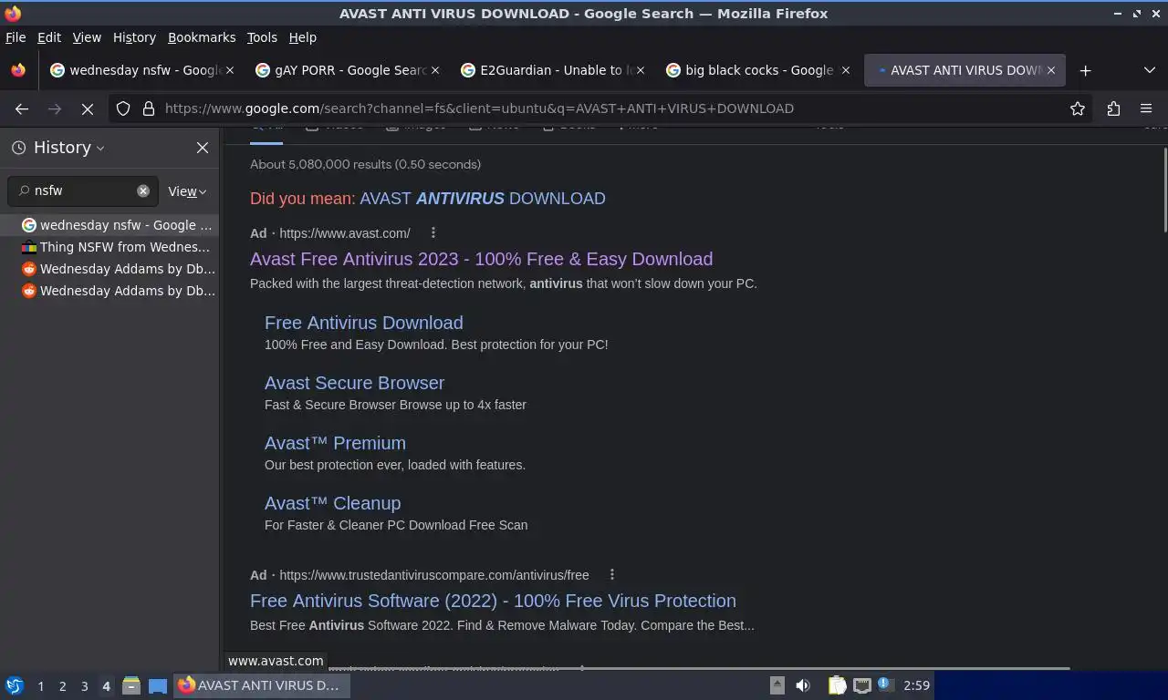Open the File menu

point(16,37)
